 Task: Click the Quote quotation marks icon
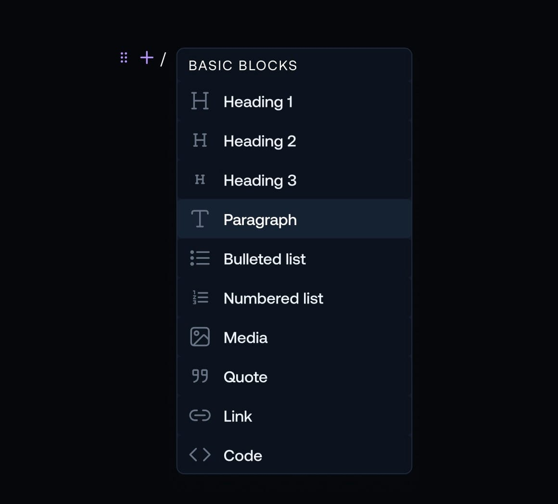[x=200, y=377]
